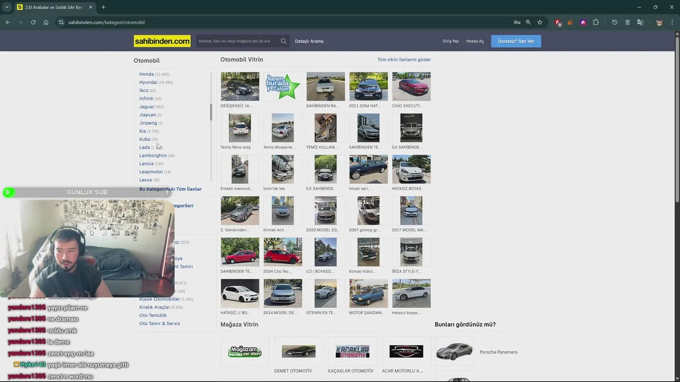The height and width of the screenshot is (382, 680).
Task: Open the KAÇAKLAR OTOMOTİV store logo
Action: coord(352,351)
